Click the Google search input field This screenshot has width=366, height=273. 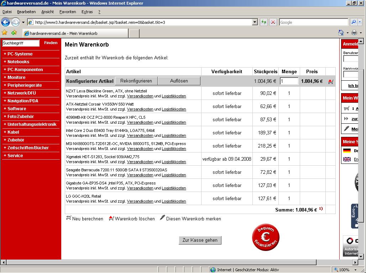coord(313,22)
